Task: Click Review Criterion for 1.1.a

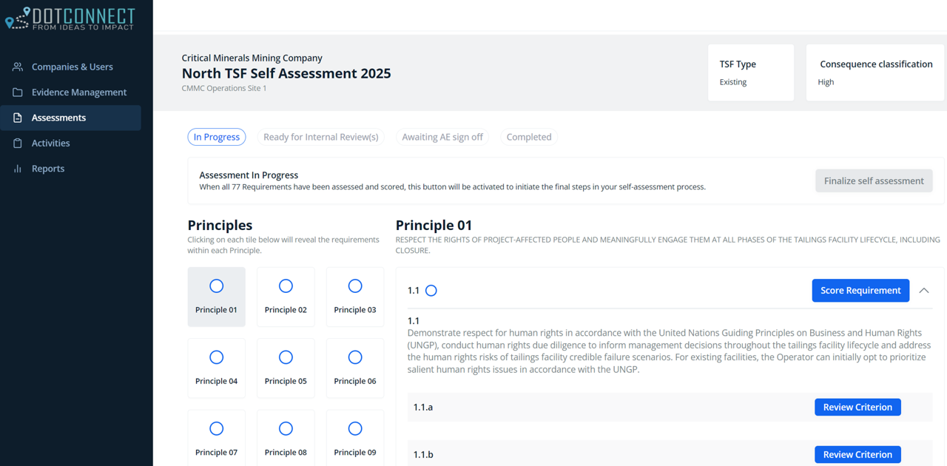Action: point(857,407)
